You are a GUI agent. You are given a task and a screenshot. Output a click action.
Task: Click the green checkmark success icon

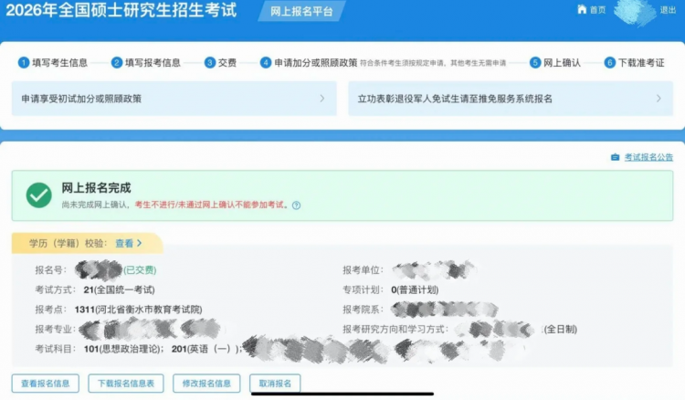(x=38, y=195)
